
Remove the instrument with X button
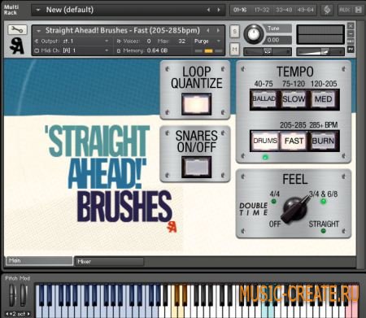[351, 26]
